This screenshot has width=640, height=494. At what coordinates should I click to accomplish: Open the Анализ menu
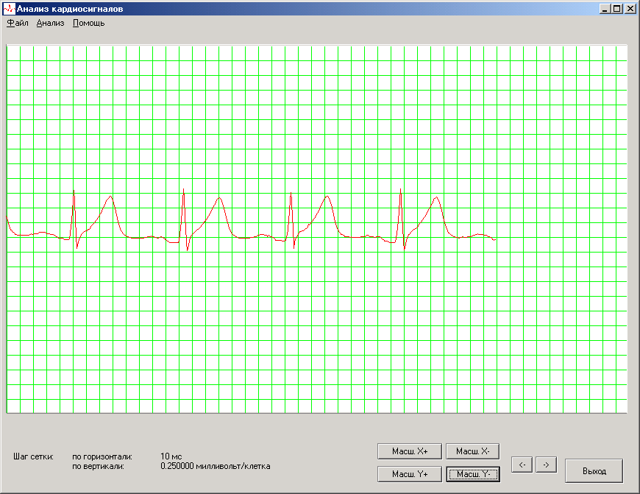click(x=51, y=24)
